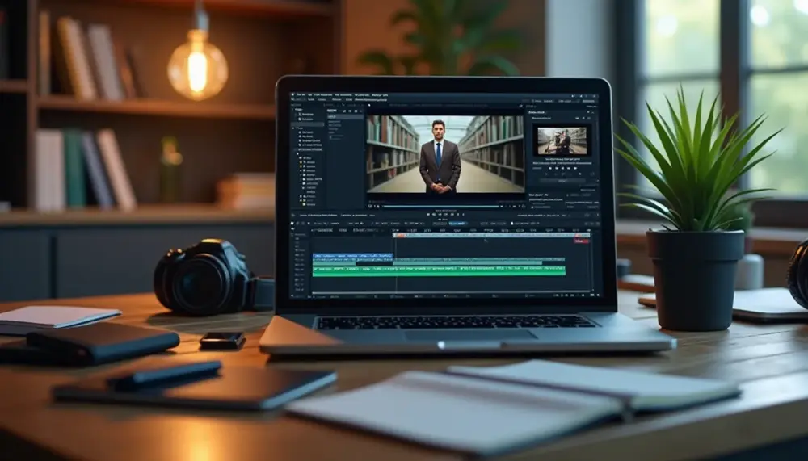Click the play button below the main preview

tap(442, 212)
